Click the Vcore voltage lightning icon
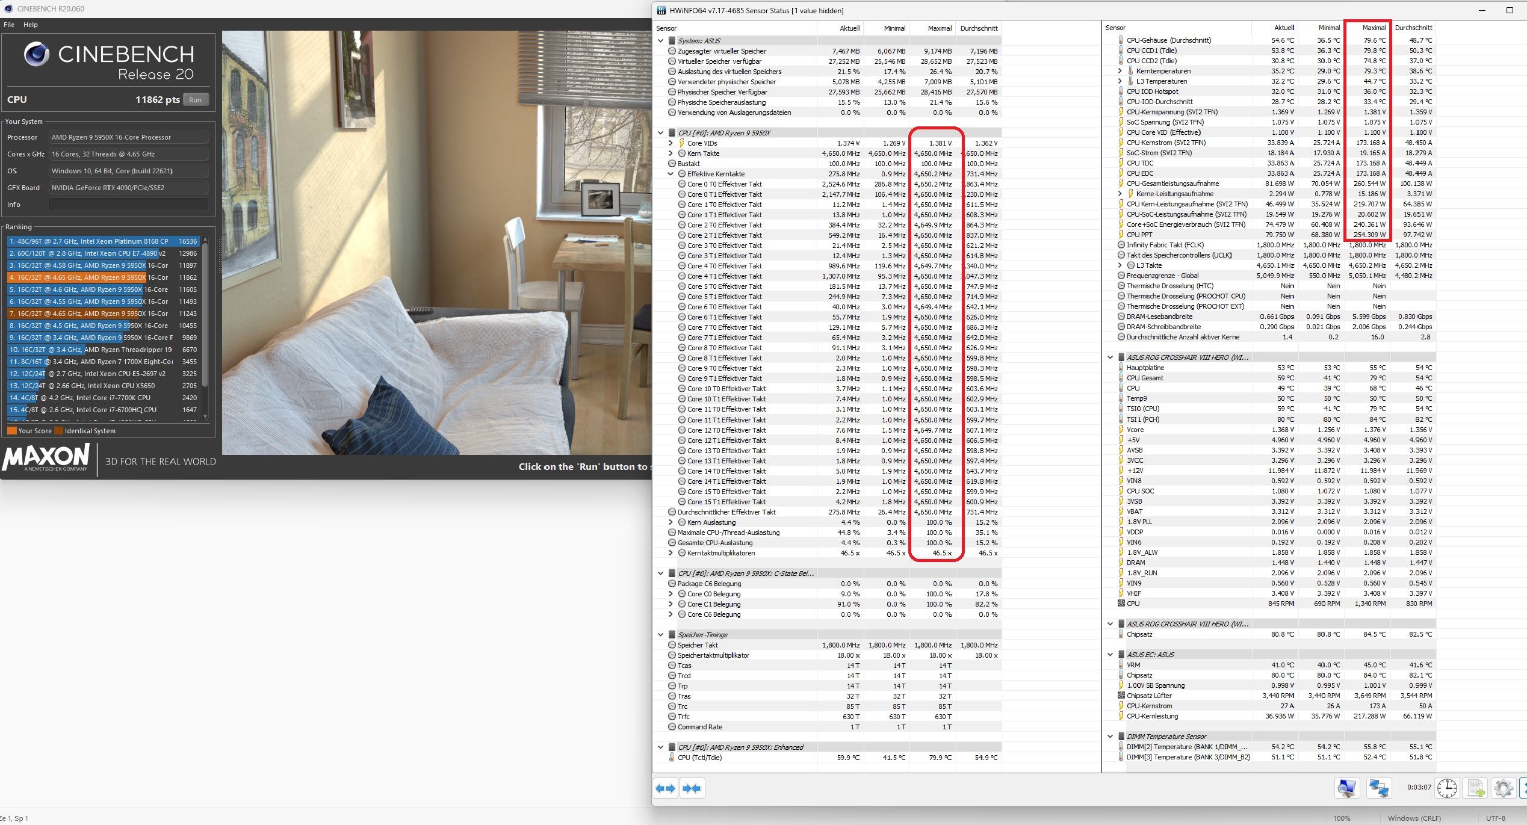 1121,430
